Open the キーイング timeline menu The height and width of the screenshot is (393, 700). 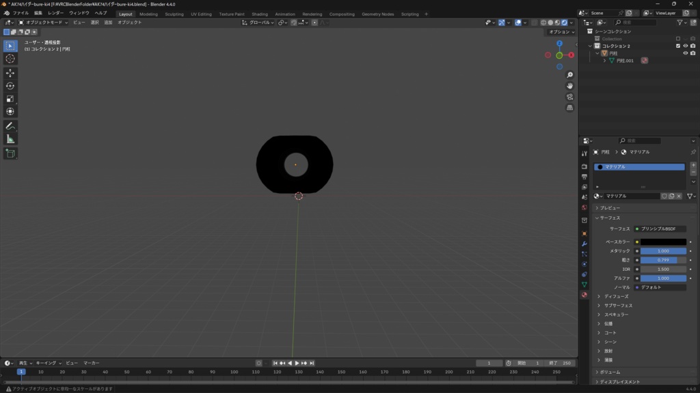click(x=49, y=363)
